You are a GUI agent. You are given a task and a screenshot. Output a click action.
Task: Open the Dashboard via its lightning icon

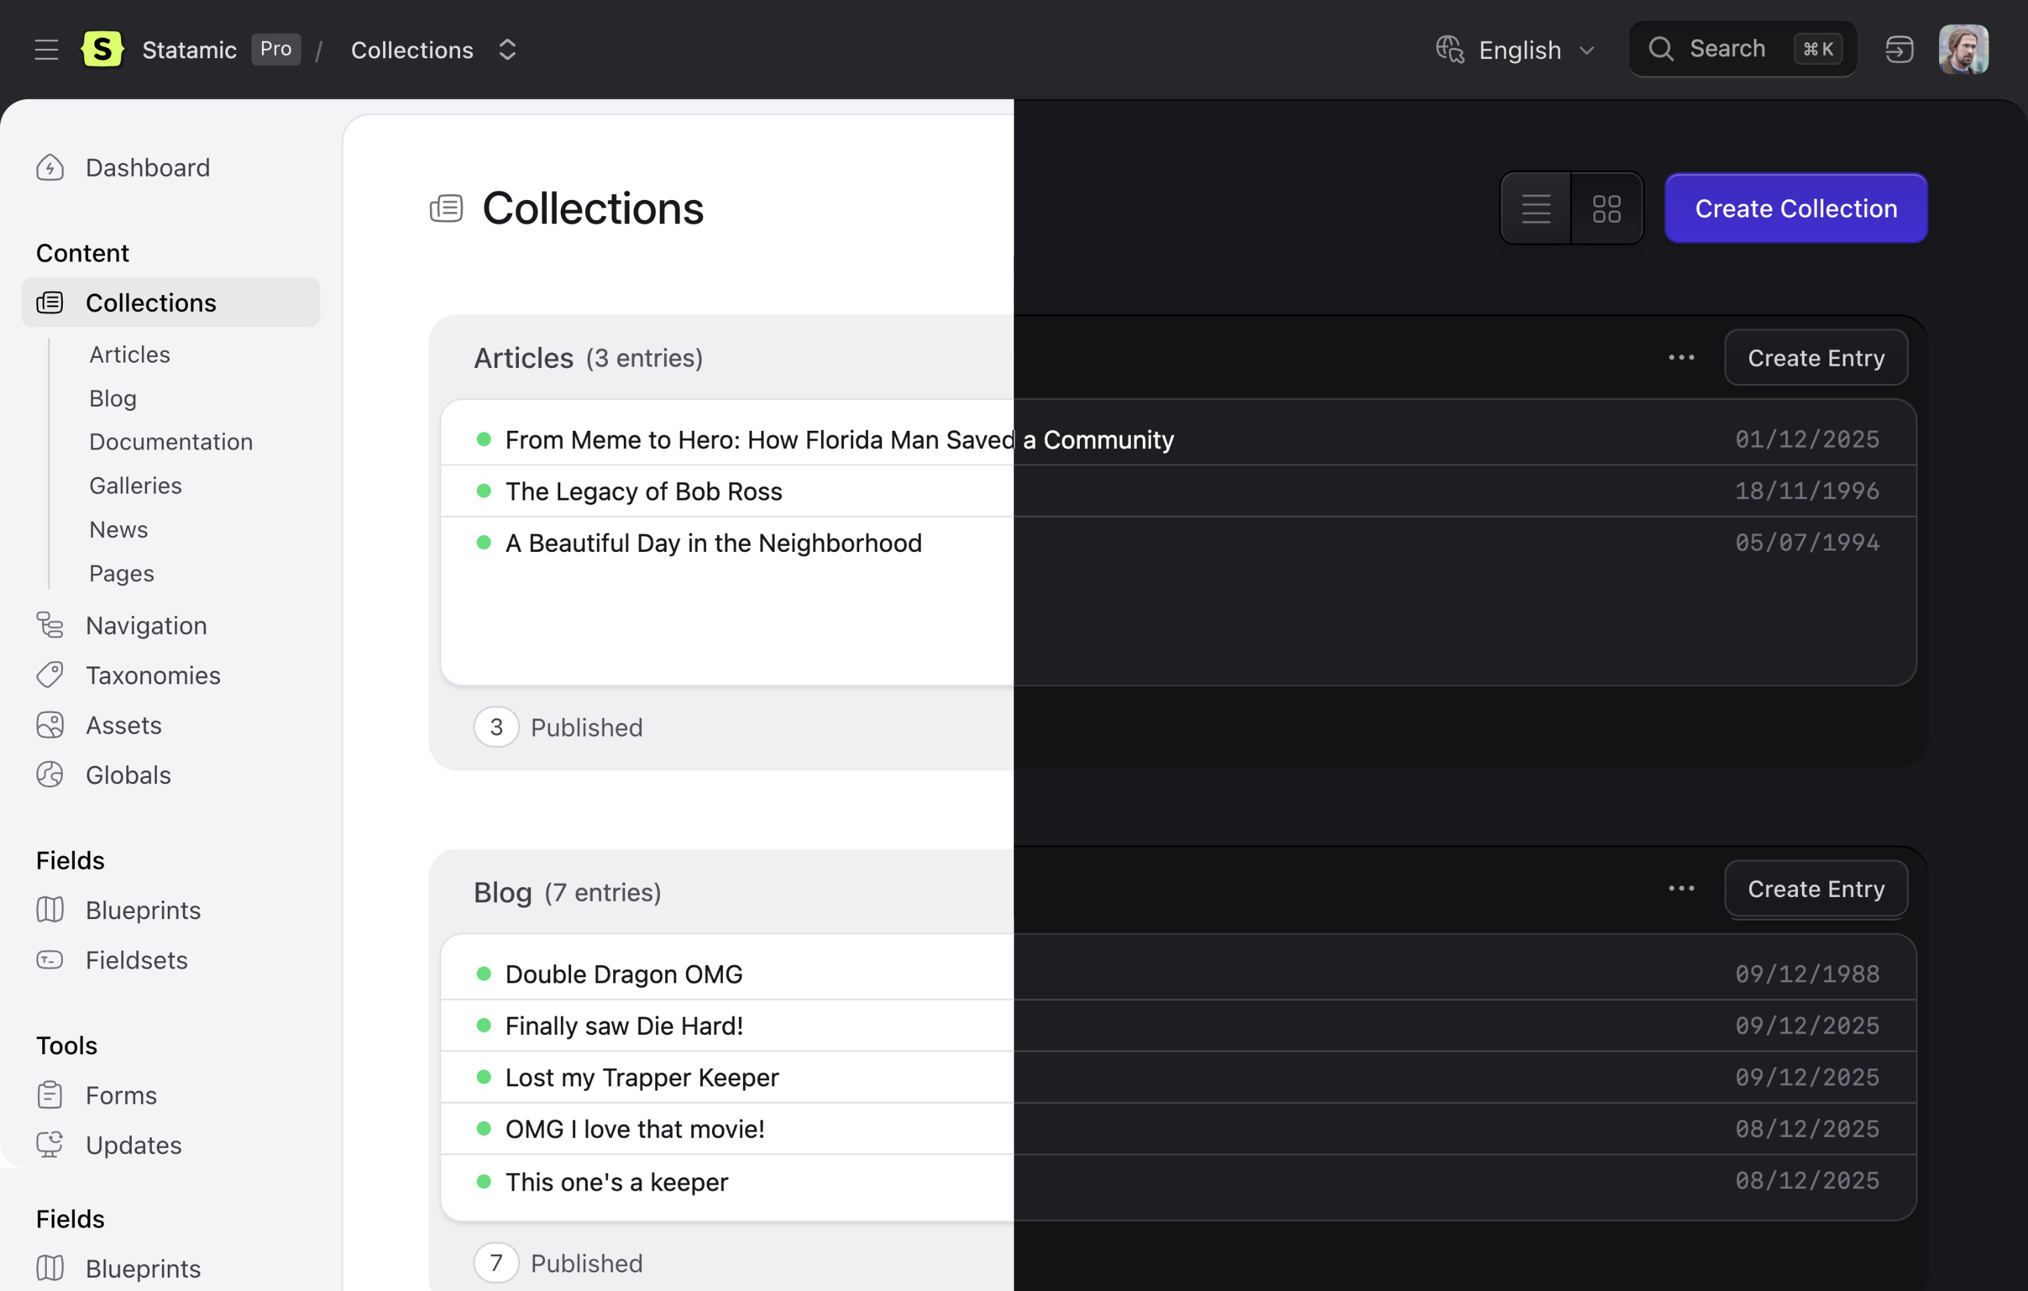point(51,168)
